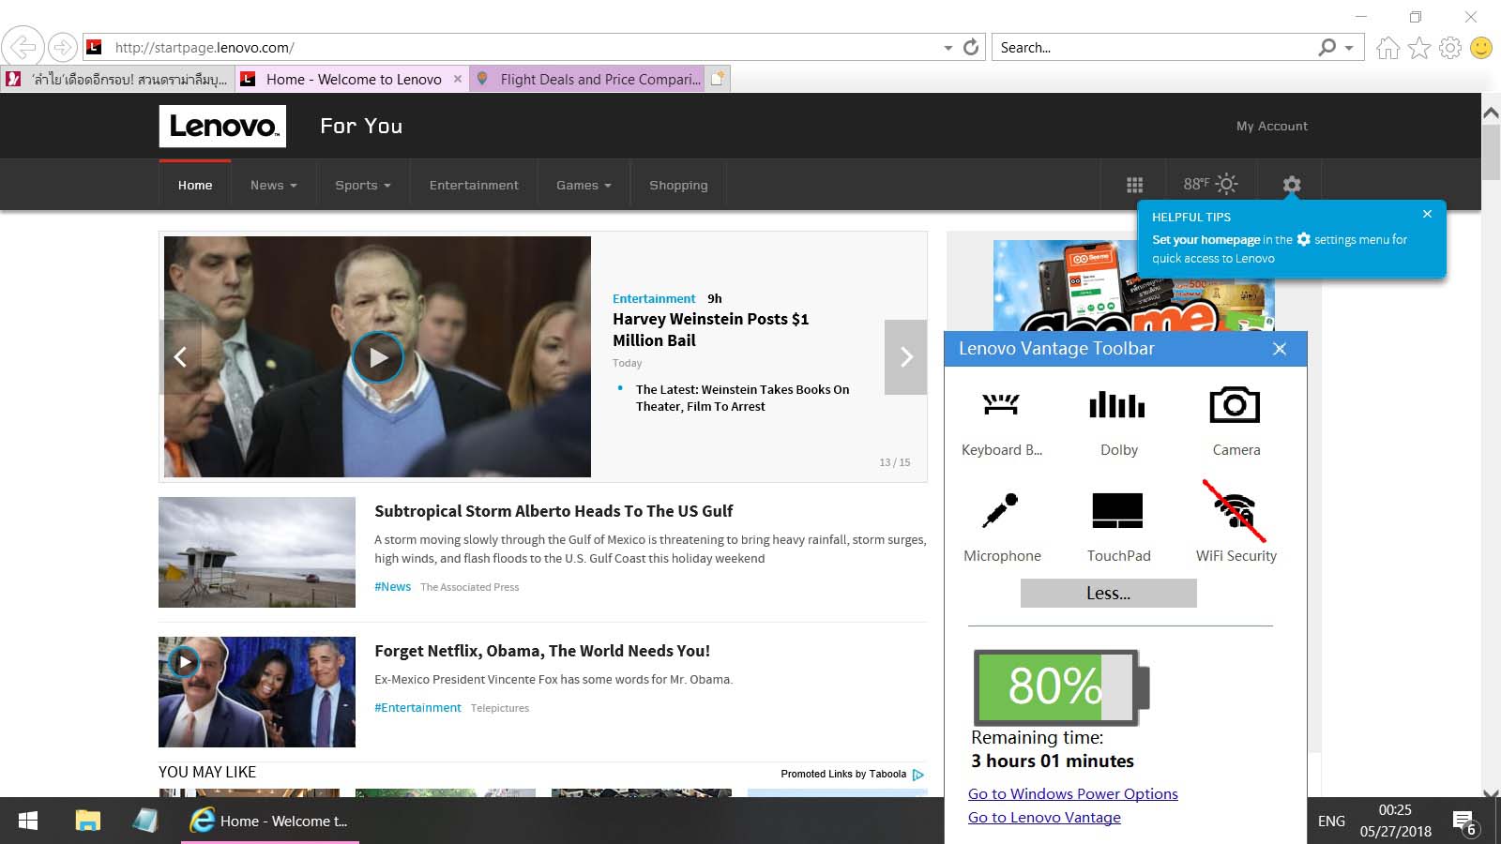Click the Entertainment category label on carousel

[x=654, y=298]
